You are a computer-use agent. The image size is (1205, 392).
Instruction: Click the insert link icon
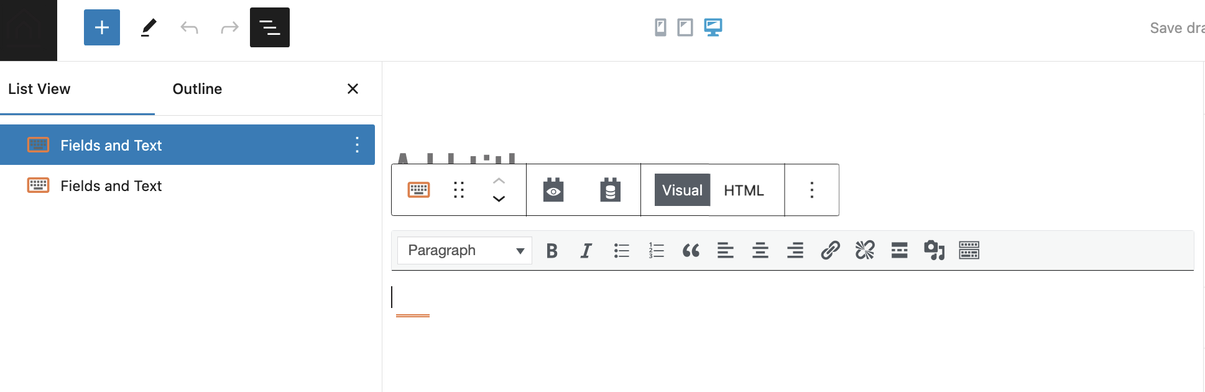click(830, 250)
